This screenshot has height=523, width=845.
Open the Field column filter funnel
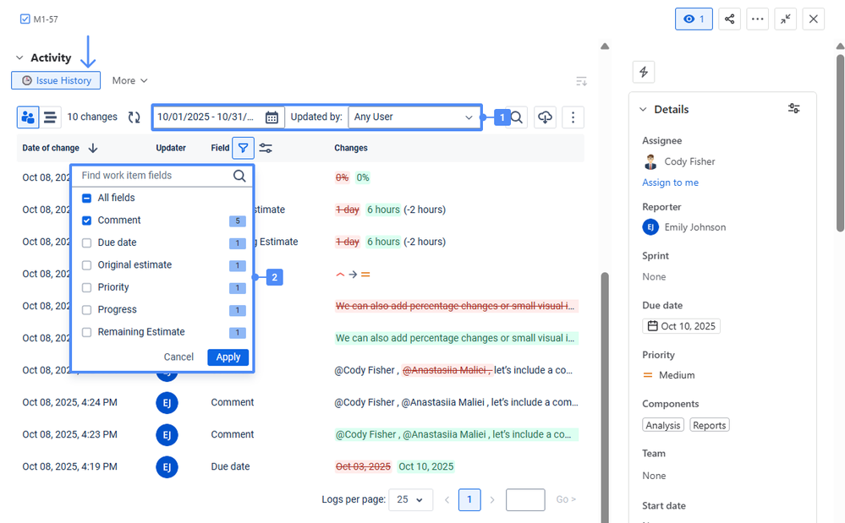(x=244, y=148)
